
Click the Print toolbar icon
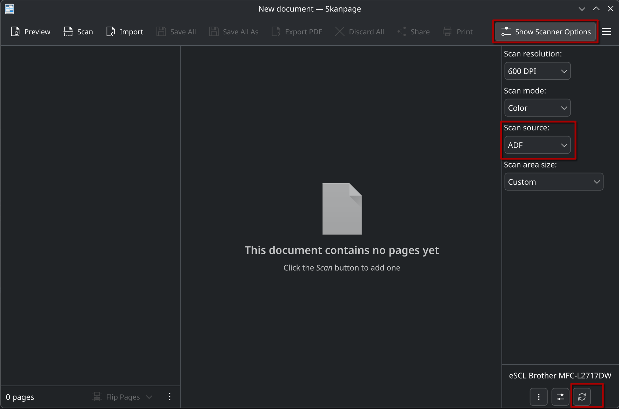pos(458,32)
